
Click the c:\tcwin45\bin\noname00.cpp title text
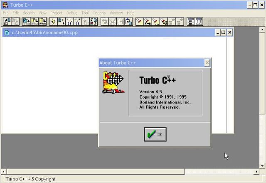click(44, 32)
